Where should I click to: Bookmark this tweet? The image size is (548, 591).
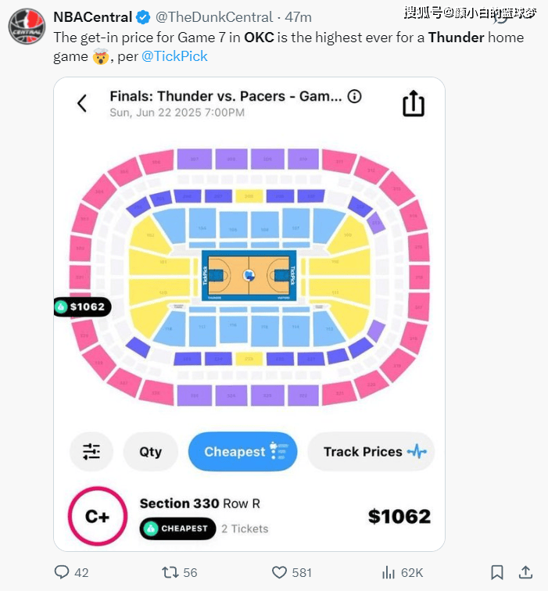[496, 572]
